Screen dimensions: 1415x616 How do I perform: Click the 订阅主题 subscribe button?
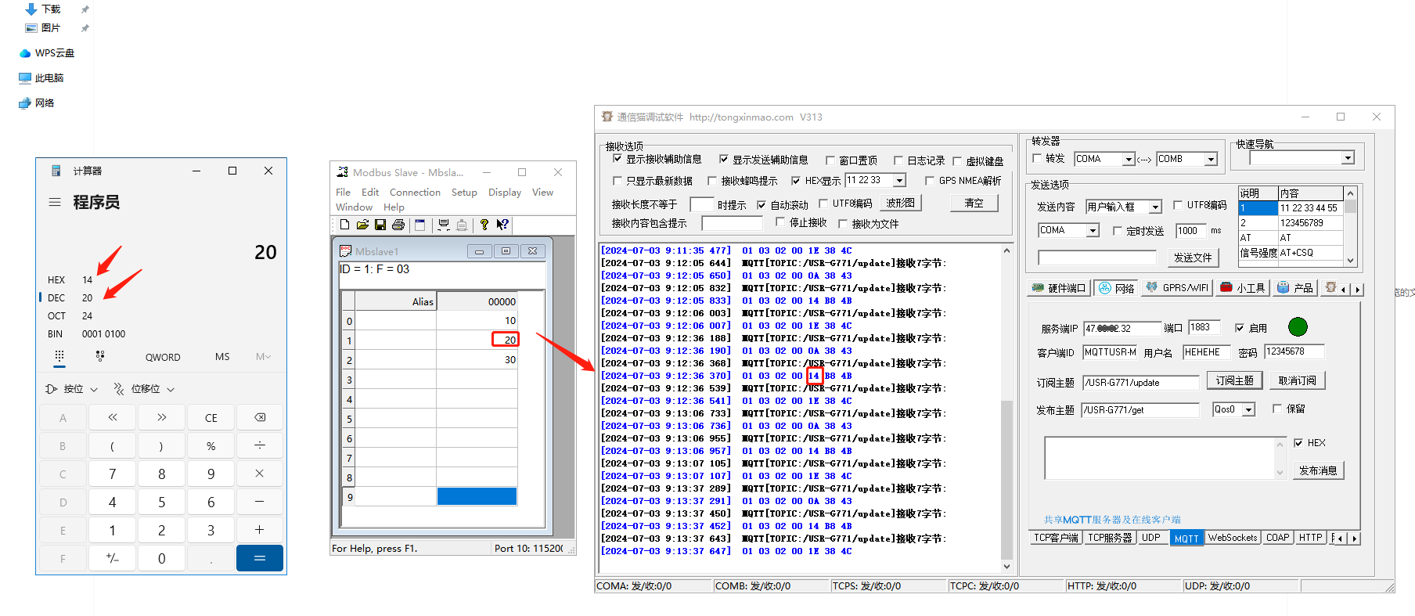click(1234, 380)
